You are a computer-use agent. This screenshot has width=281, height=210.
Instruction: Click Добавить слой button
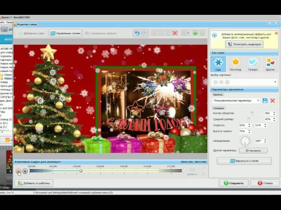31,33
